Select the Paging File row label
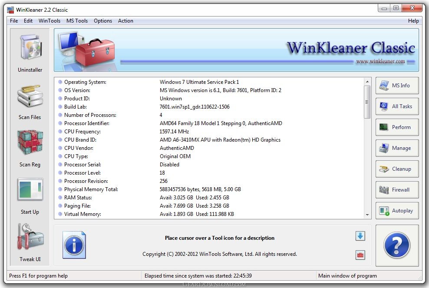Viewport: 429px width, 288px height. pos(77,206)
